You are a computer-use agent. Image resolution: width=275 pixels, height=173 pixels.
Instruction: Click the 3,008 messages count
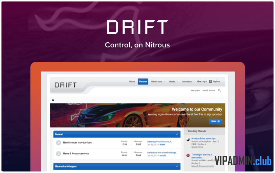coord(138,144)
